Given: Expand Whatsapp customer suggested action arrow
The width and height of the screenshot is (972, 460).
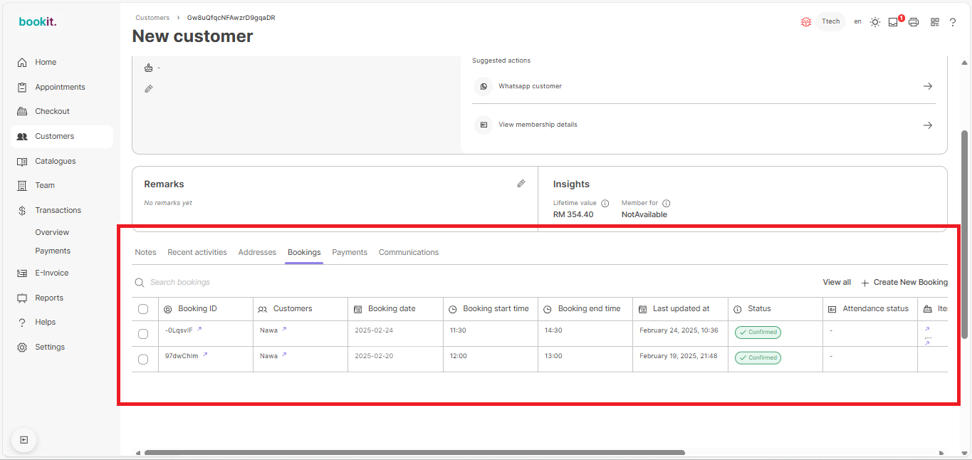Looking at the screenshot, I should (x=927, y=86).
